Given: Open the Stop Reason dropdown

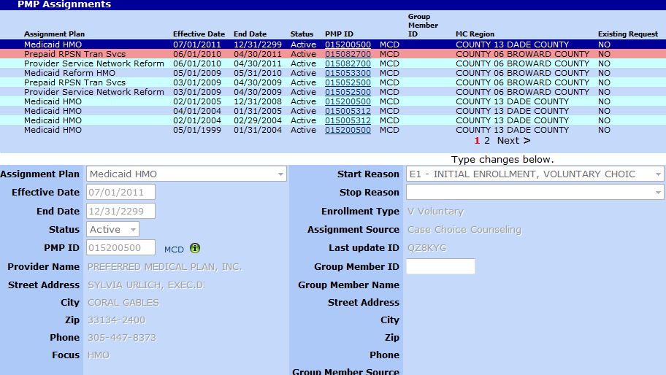Looking at the screenshot, I should (535, 193).
